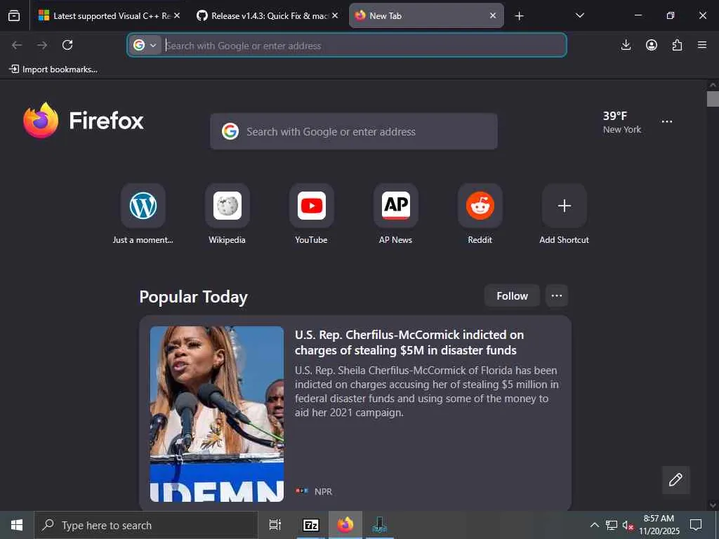Viewport: 719px width, 539px height.
Task: Click the article photo thumbnail
Action: 217,414
